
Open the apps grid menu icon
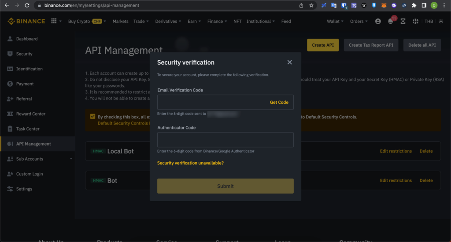point(54,21)
